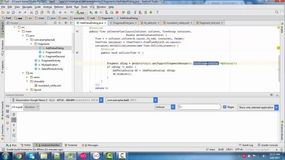The width and height of the screenshot is (285, 160).
Task: Expand the anim folder
Action: point(27,77)
